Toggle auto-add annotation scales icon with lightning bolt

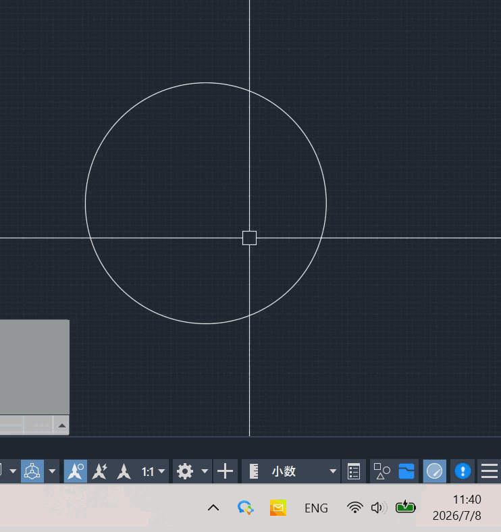[100, 471]
